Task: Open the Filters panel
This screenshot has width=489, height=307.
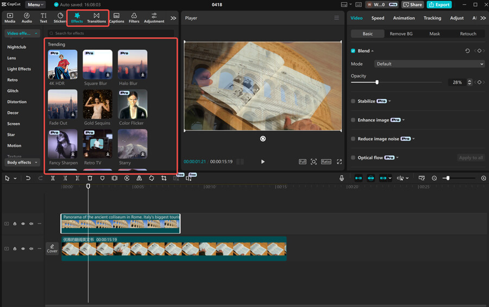Action: click(x=134, y=18)
